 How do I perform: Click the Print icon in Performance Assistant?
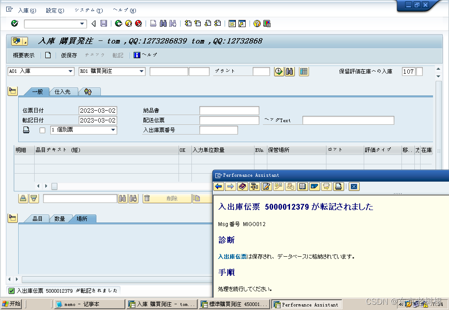coord(338,187)
